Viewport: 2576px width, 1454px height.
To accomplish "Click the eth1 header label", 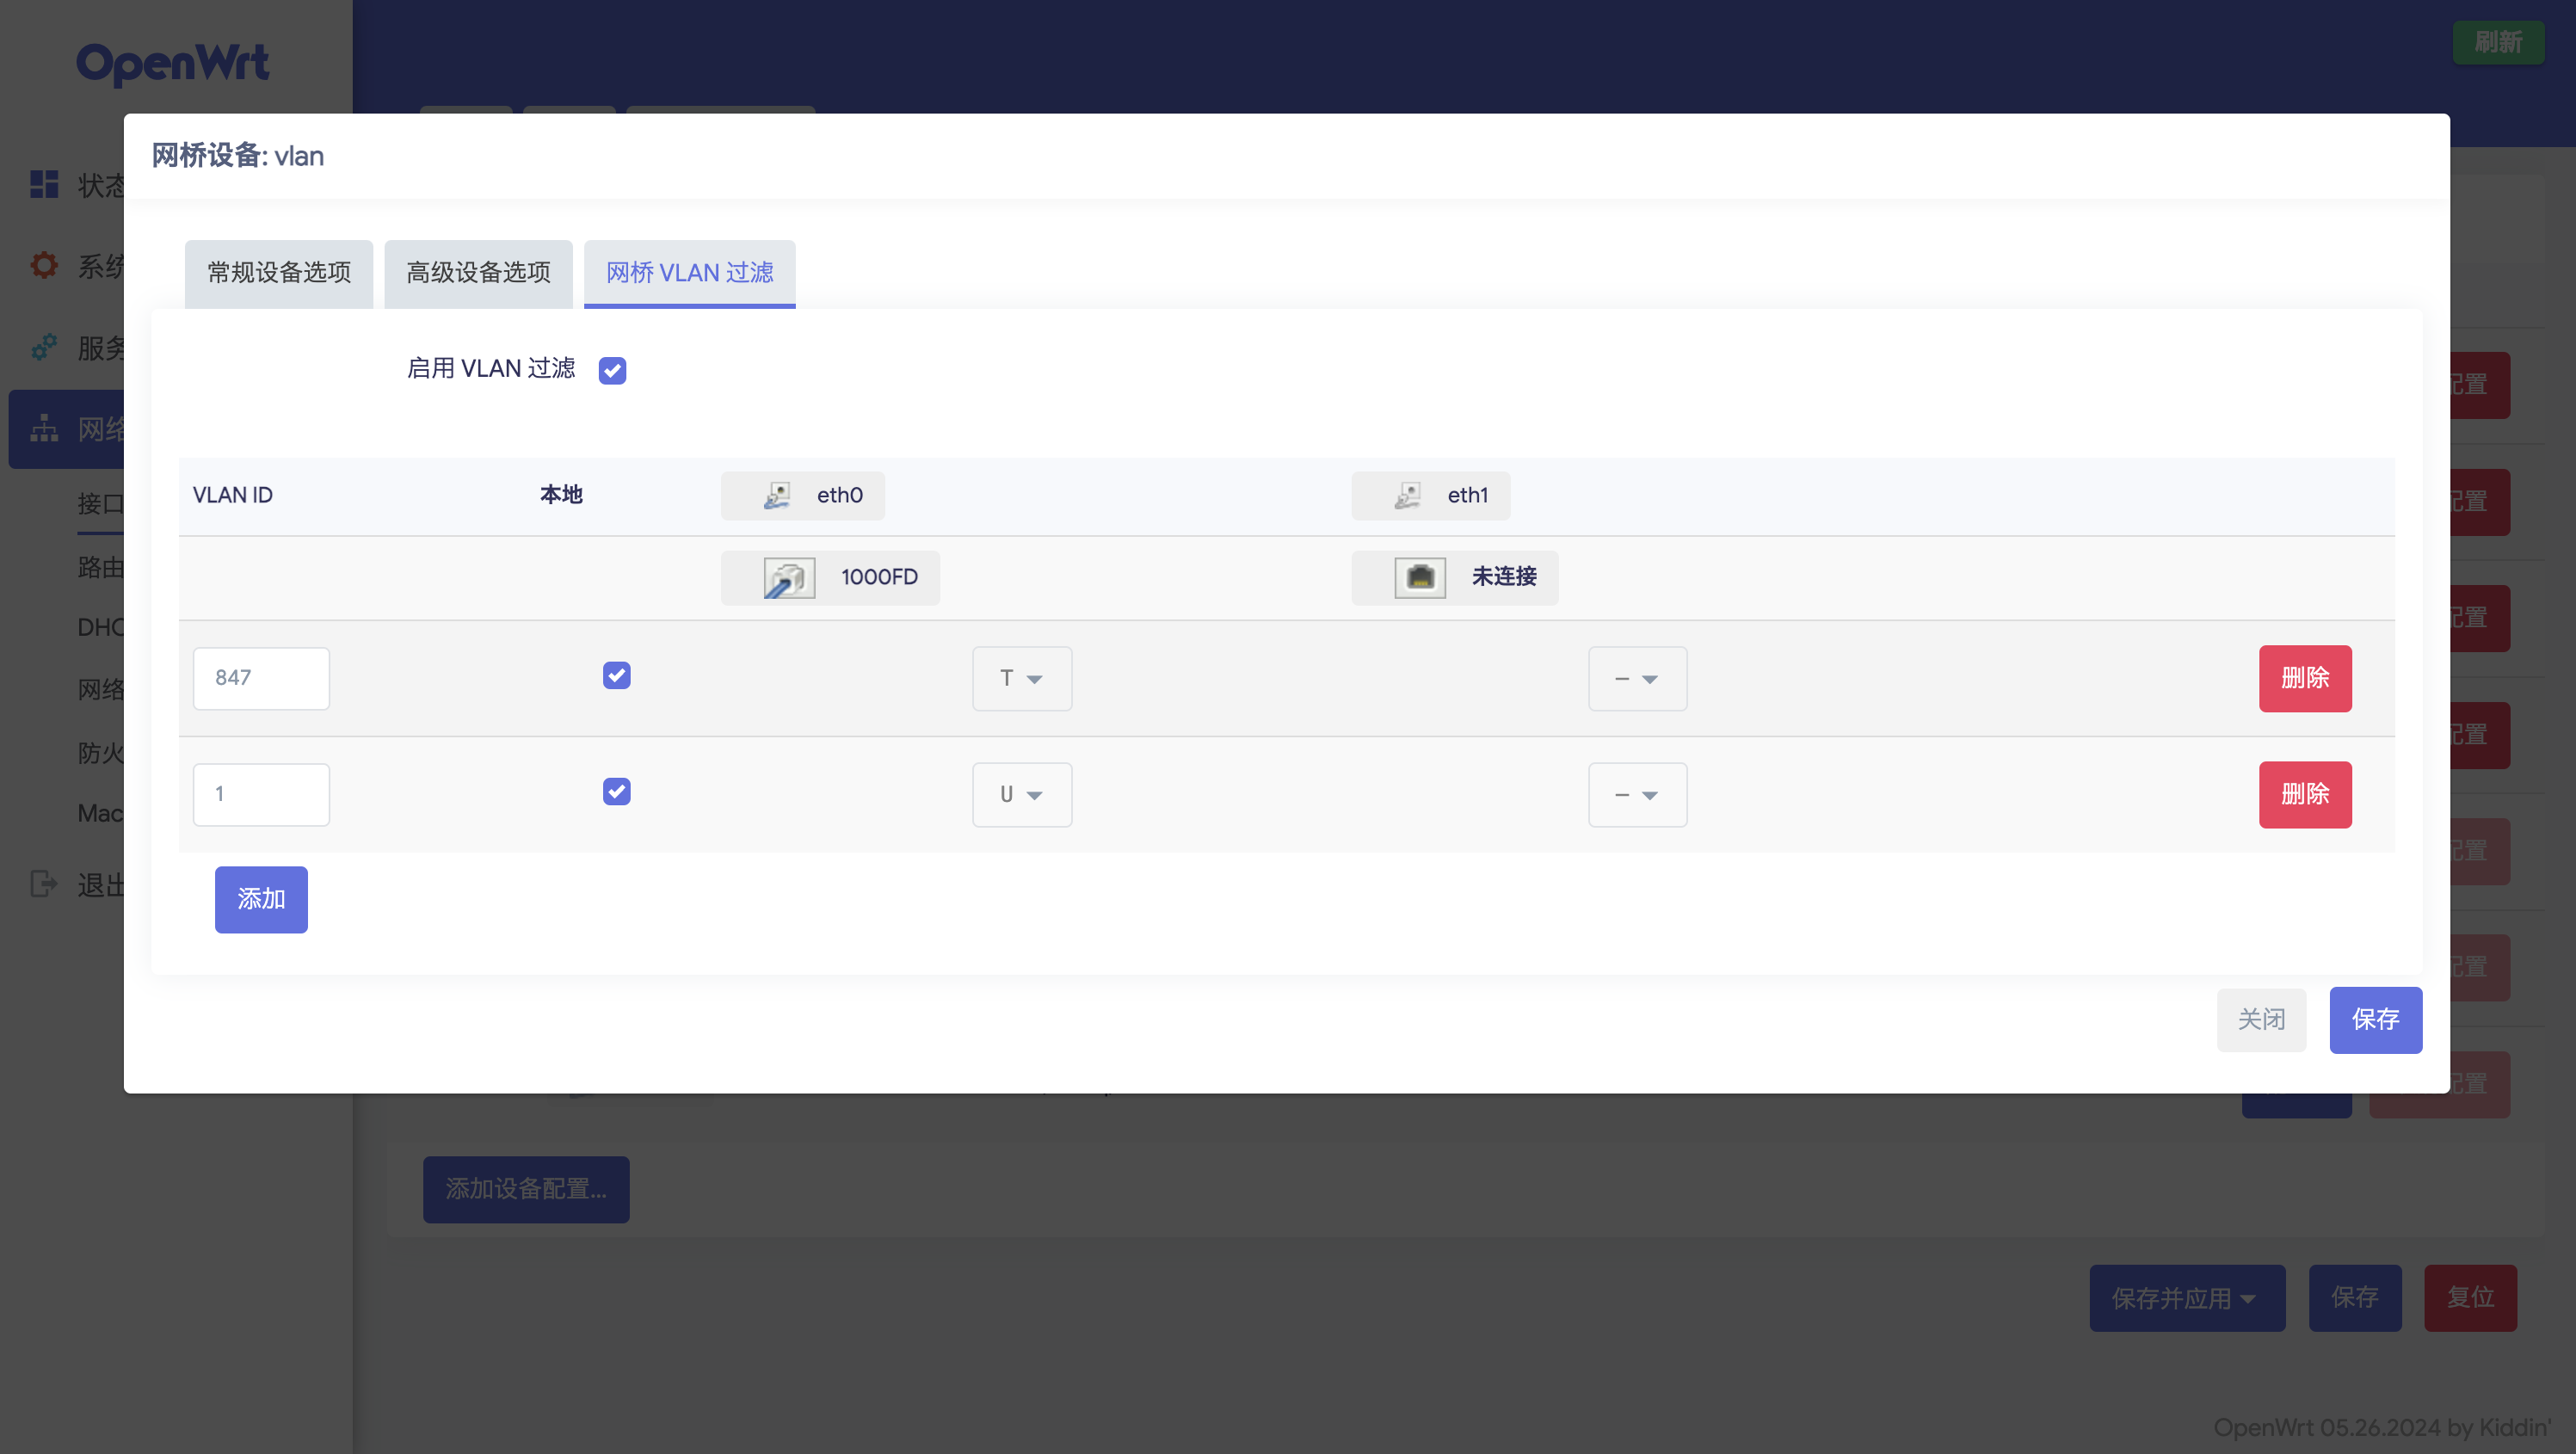I will [x=1467, y=495].
